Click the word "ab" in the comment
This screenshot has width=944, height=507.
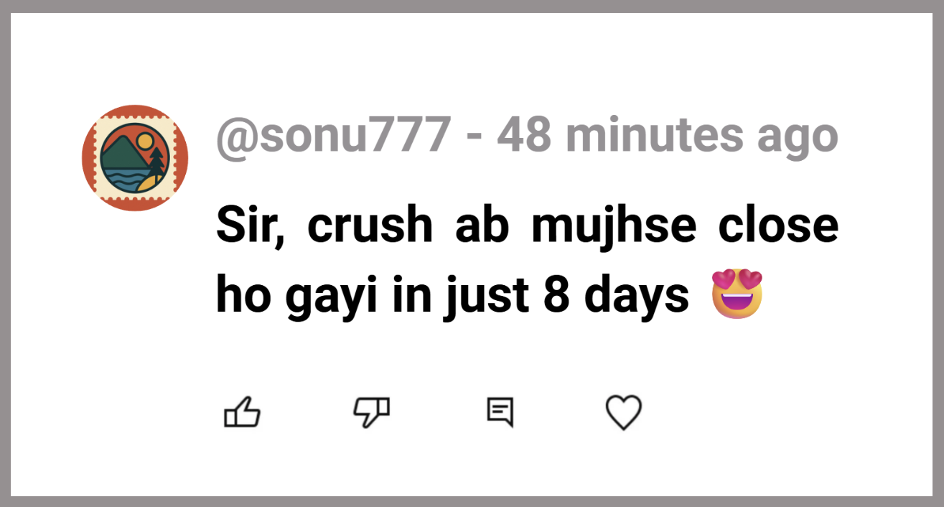[482, 225]
